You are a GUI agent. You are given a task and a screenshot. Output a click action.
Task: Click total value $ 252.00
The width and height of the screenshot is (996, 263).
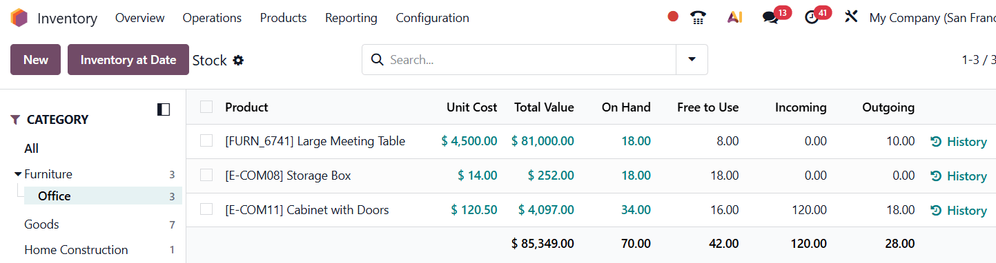coord(551,176)
